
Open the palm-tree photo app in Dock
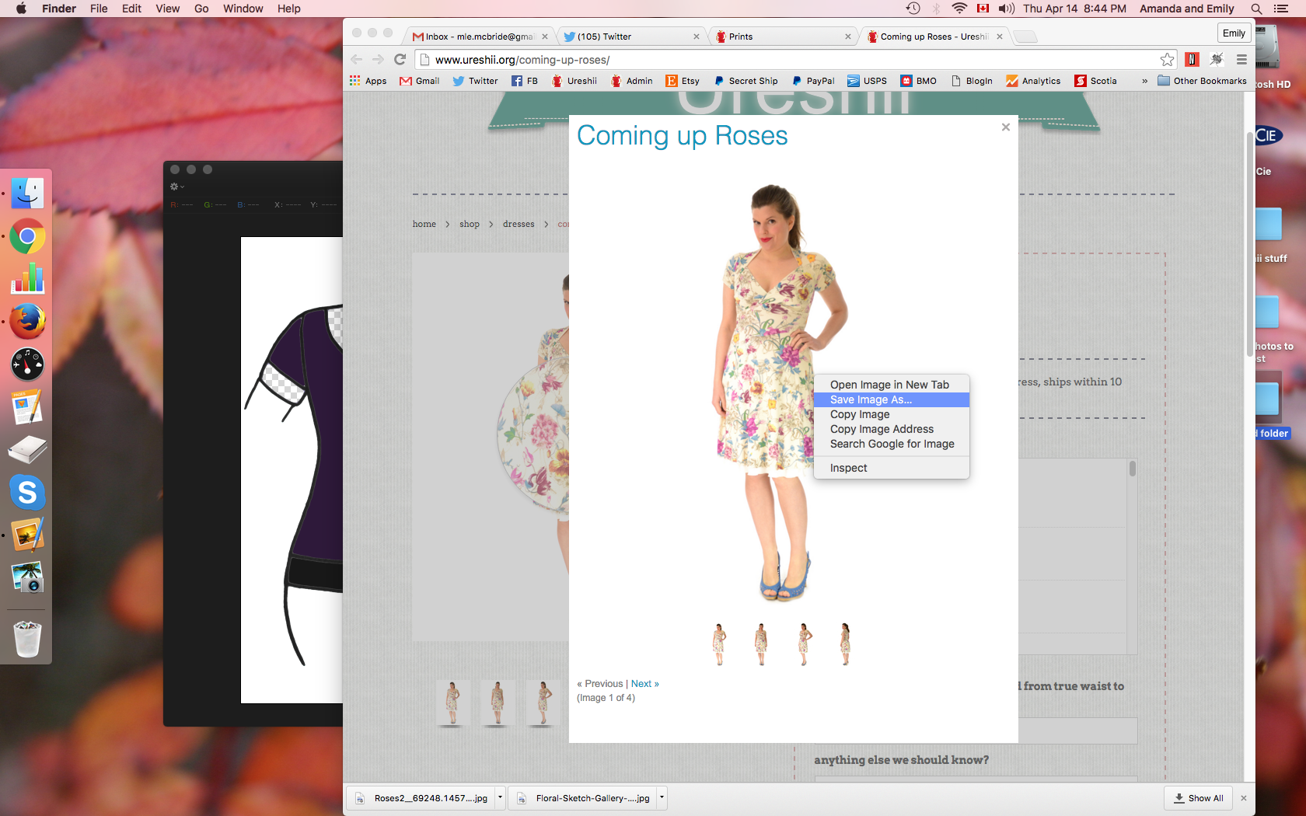pos(27,577)
